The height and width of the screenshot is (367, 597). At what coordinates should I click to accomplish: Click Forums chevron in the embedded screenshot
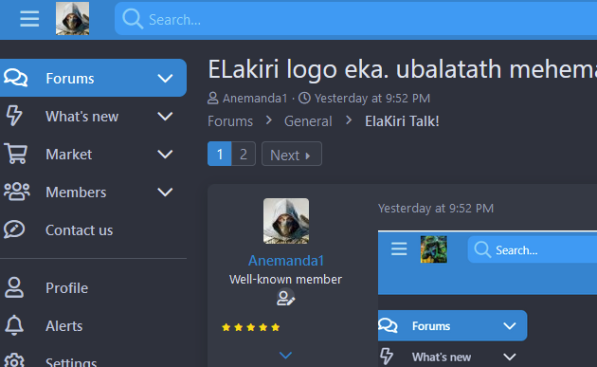[x=510, y=326]
